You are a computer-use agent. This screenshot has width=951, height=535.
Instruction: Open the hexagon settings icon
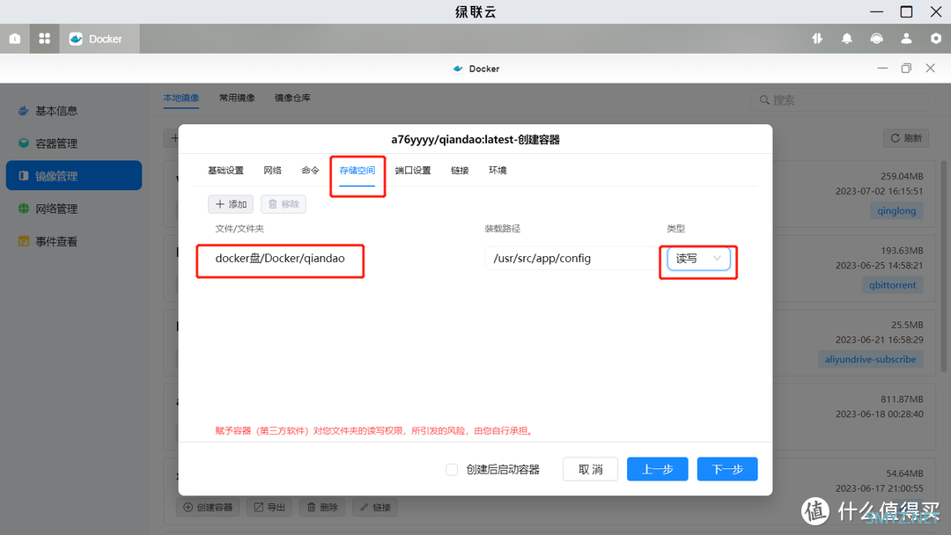tap(936, 39)
